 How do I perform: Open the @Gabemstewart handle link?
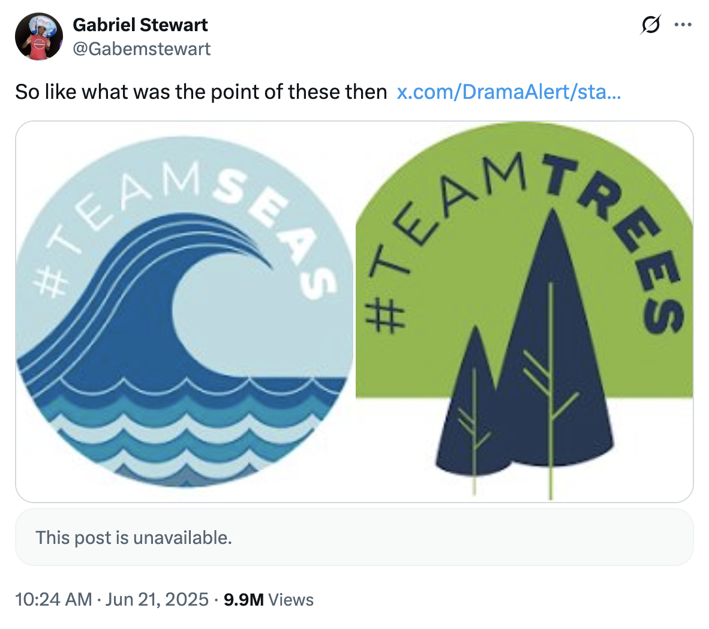pyautogui.click(x=142, y=49)
